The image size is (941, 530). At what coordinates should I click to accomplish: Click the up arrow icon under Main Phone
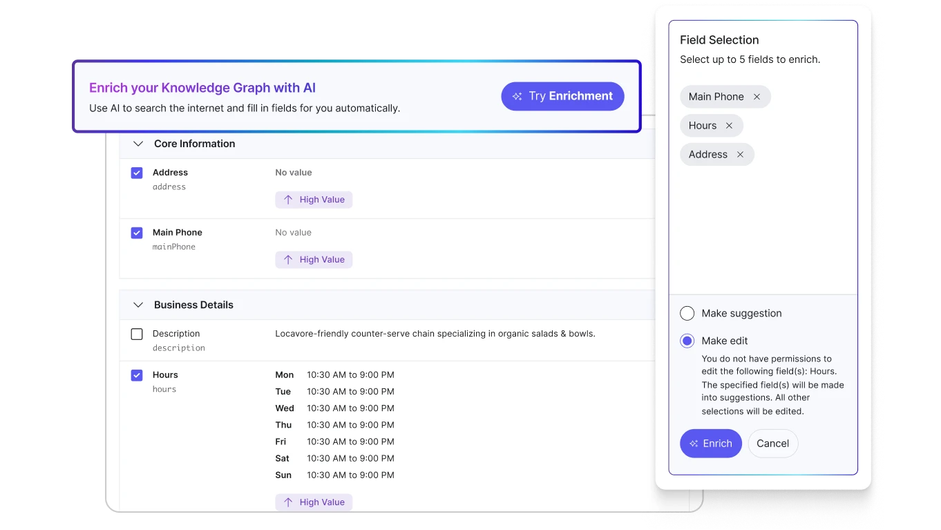(x=288, y=260)
